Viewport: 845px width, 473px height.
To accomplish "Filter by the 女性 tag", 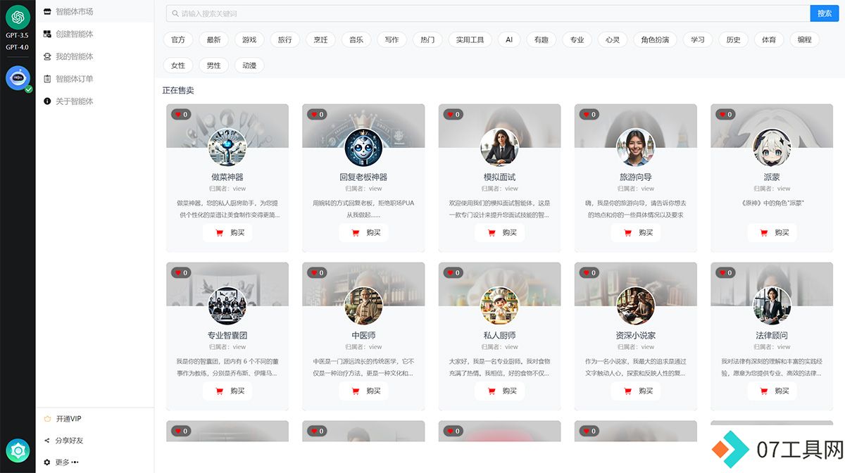I will click(x=178, y=65).
